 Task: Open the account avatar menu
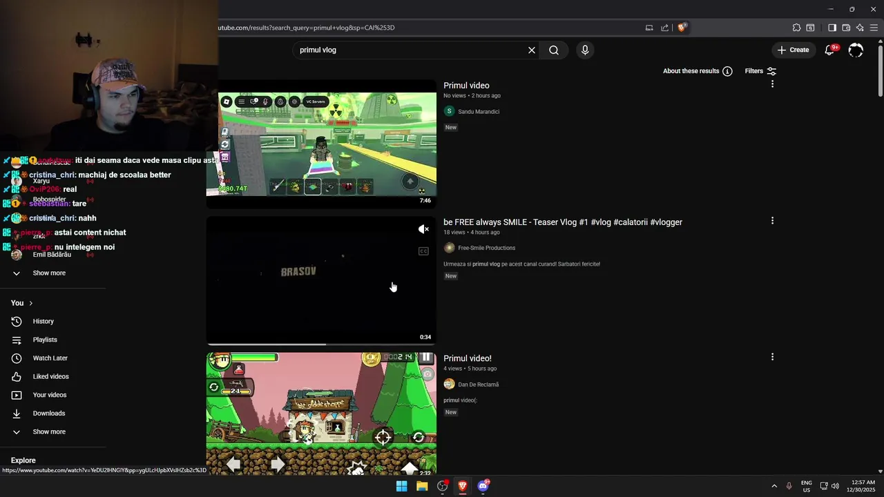pyautogui.click(x=856, y=50)
